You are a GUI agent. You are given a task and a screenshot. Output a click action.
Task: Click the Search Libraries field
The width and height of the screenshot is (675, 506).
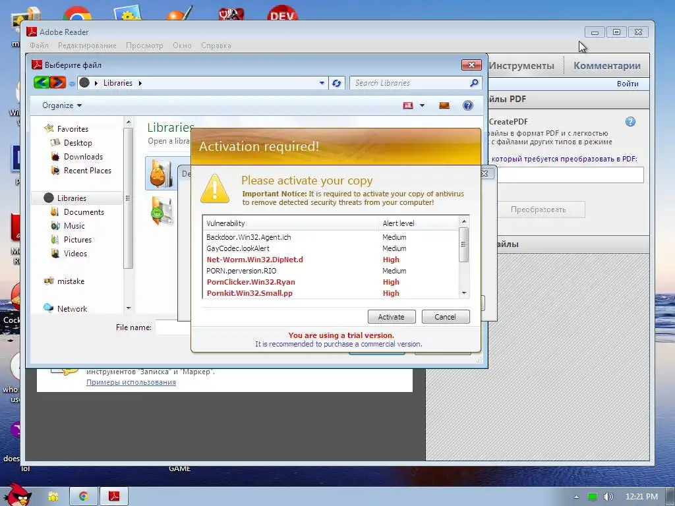[409, 83]
